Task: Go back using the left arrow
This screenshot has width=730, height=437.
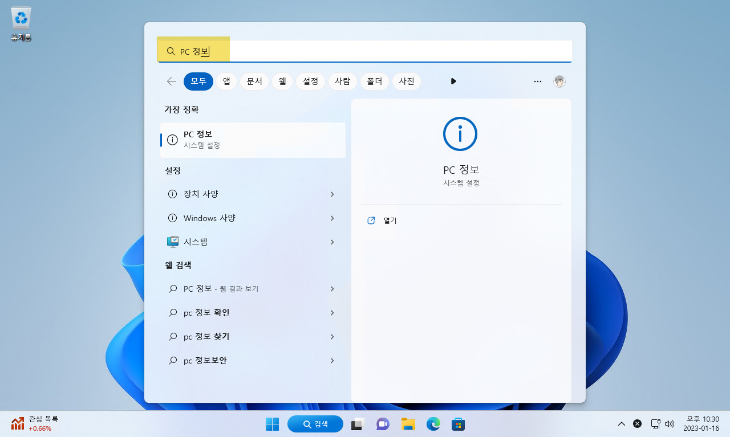Action: pyautogui.click(x=171, y=81)
